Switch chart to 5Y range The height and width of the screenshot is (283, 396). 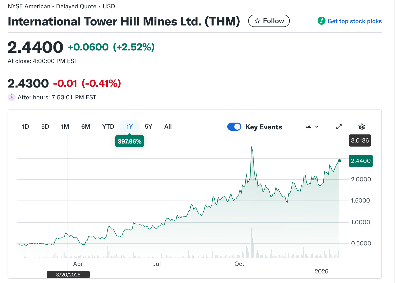point(149,127)
